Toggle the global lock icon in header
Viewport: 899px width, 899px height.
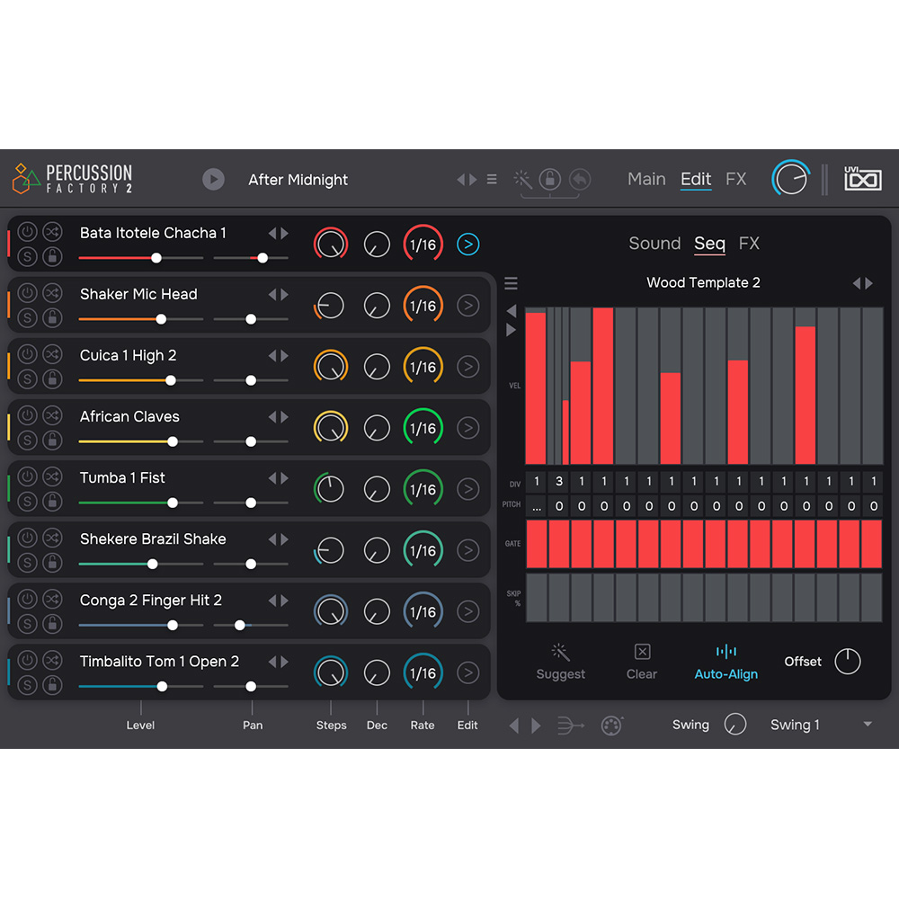click(550, 180)
